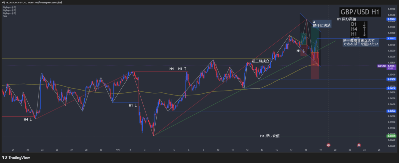399x163 pixels.
Task: Select the topmost ZigZag++ indicator legend
Action: pos(9,7)
